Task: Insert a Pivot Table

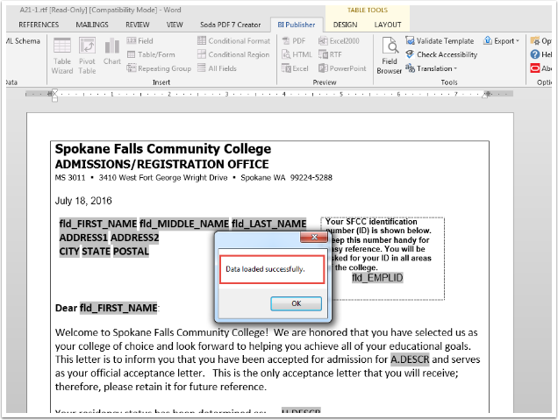Action: [x=87, y=56]
